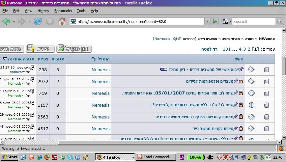Open the Edit menu

16,11
